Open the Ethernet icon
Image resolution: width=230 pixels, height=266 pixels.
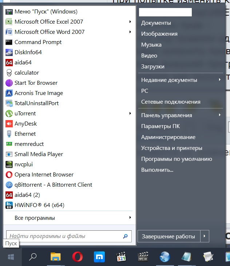click(x=9, y=134)
